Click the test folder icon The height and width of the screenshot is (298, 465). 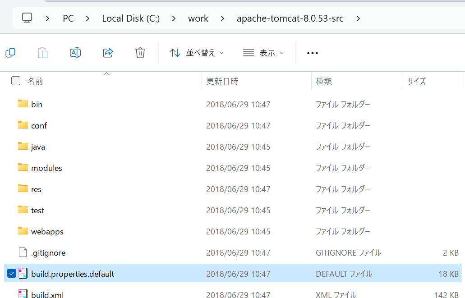pos(23,210)
